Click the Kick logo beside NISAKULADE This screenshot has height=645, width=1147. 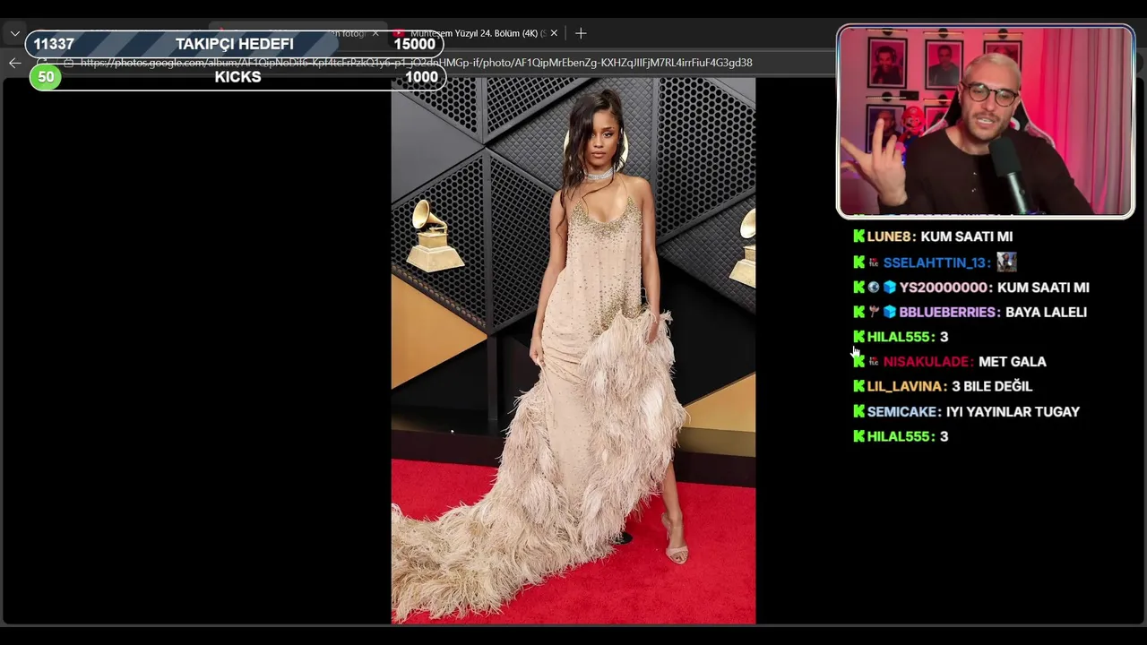coord(859,362)
